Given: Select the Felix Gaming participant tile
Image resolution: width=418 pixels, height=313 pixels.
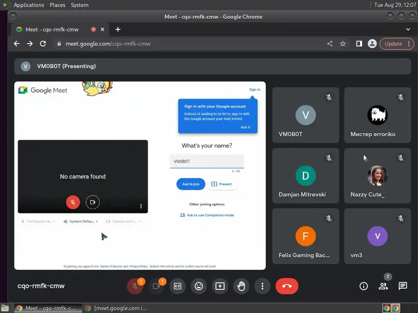Looking at the screenshot, I should 305,236.
